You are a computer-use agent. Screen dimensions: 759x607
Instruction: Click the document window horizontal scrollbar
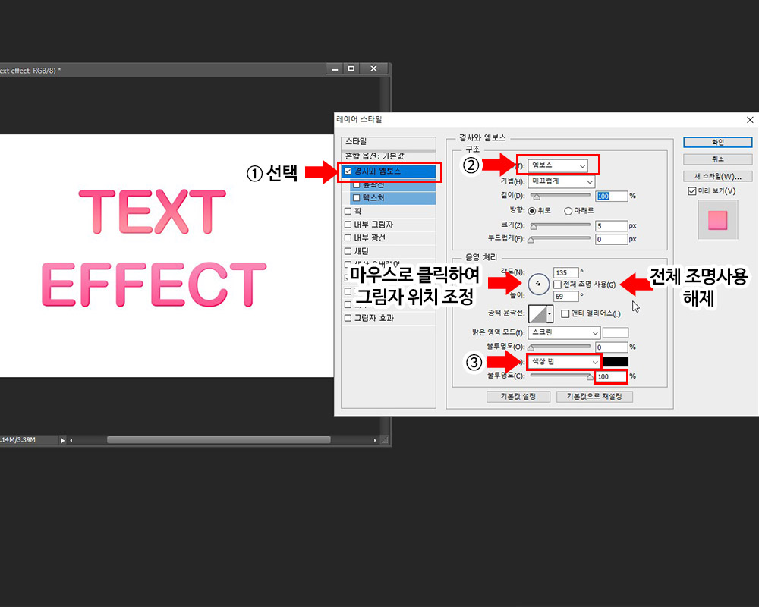(219, 440)
